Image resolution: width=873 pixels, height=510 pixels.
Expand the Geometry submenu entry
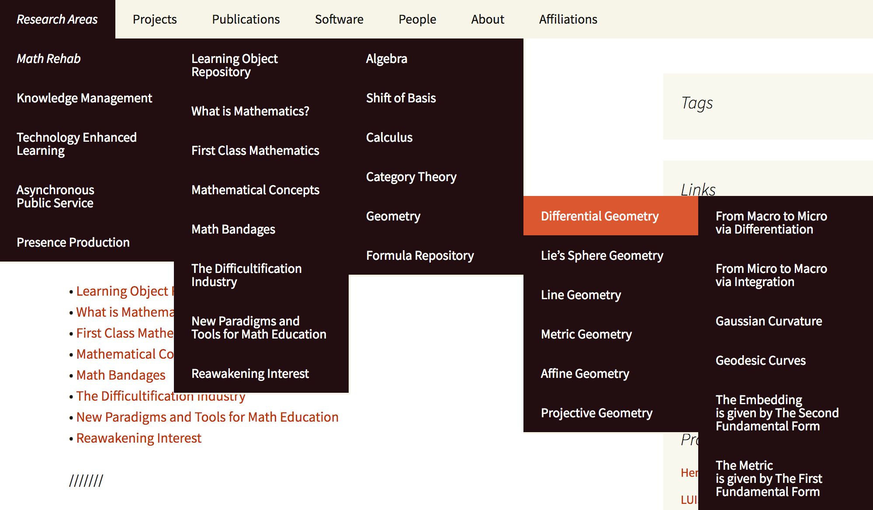(x=393, y=216)
